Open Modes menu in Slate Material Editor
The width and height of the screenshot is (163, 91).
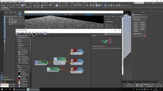click(18, 32)
